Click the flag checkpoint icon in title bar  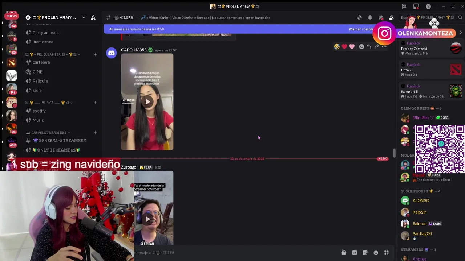[x=404, y=7]
